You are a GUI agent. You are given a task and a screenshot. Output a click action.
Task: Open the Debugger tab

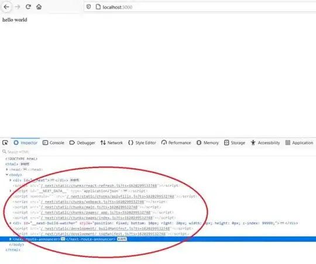(x=83, y=143)
